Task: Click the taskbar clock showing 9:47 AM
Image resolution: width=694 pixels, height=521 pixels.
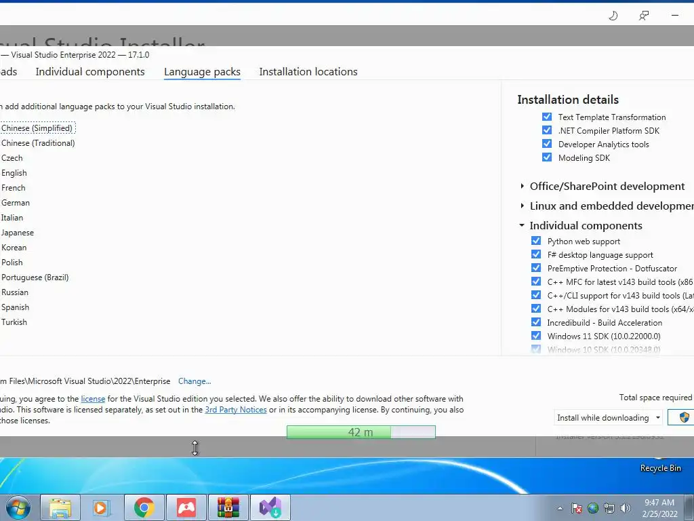Action: pyautogui.click(x=659, y=508)
